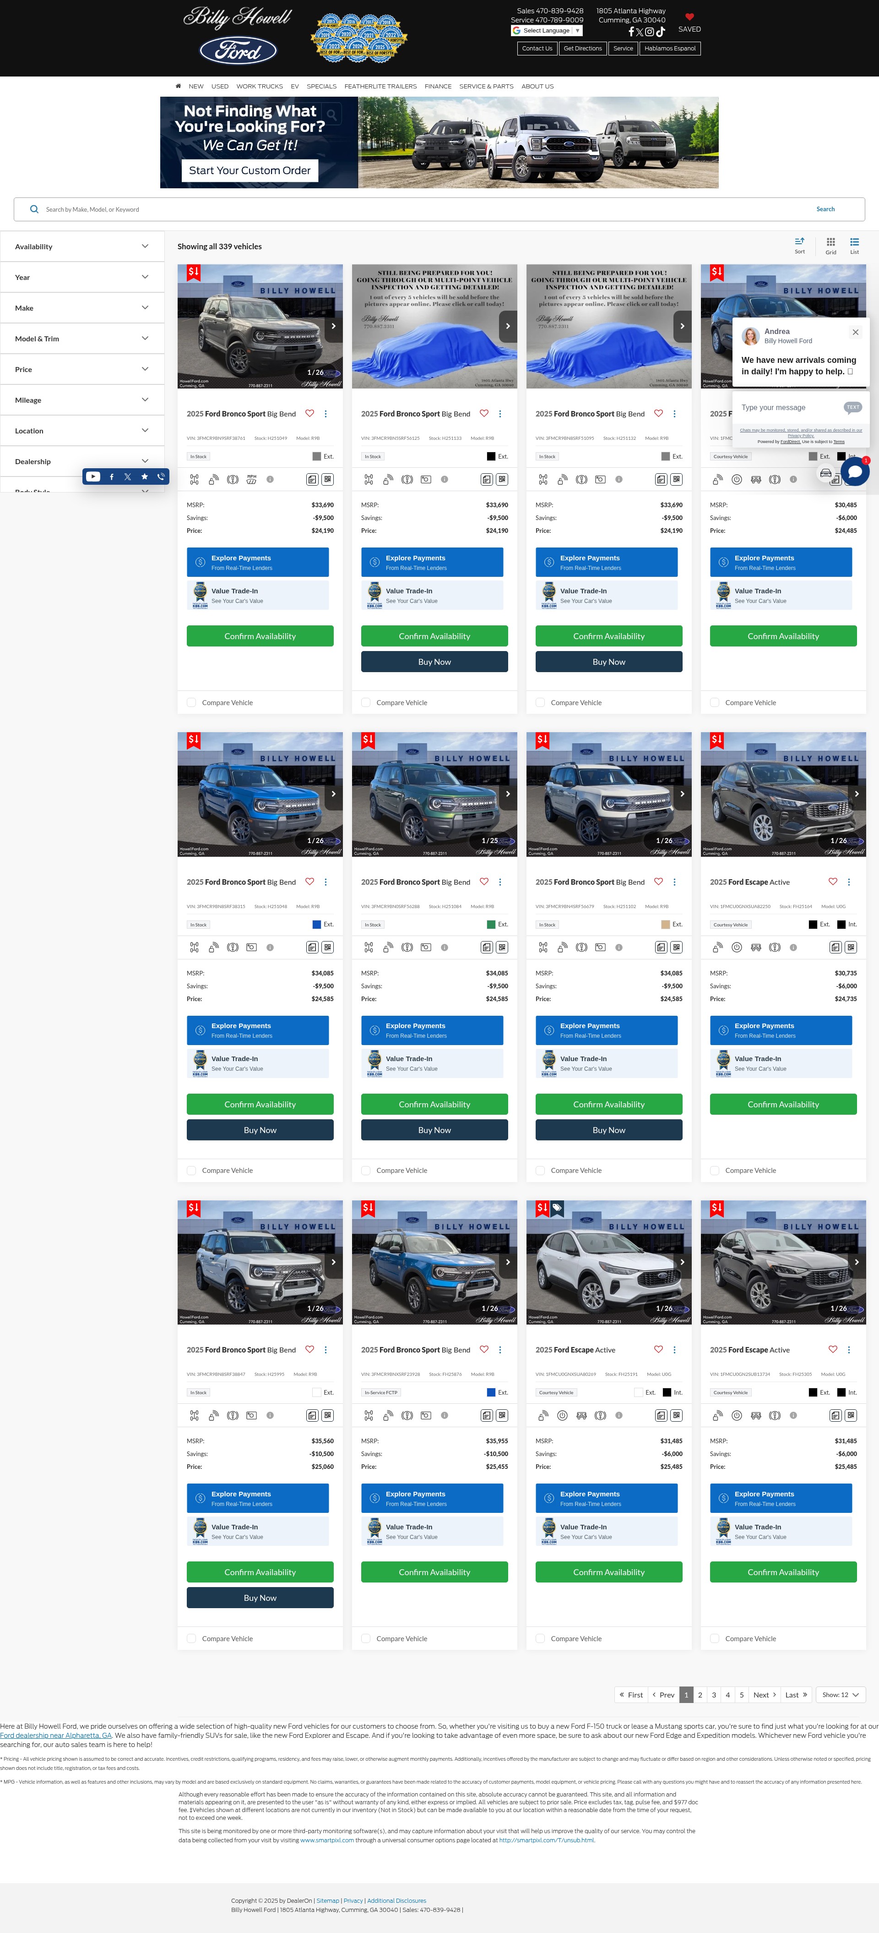This screenshot has height=1933, width=879.
Task: Open the blue chat bubble launcher
Action: (855, 472)
